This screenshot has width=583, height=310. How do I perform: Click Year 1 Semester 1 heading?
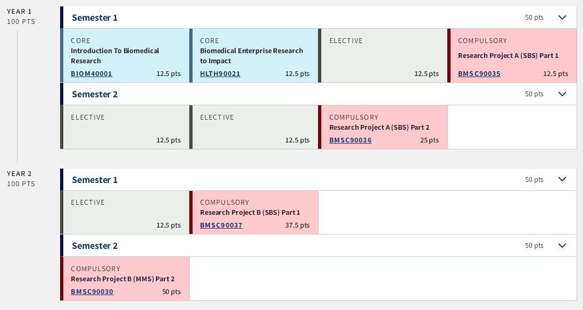tap(95, 18)
